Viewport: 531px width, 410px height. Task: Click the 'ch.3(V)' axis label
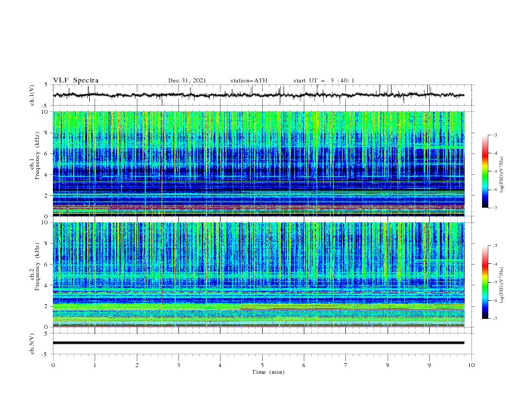pyautogui.click(x=32, y=344)
